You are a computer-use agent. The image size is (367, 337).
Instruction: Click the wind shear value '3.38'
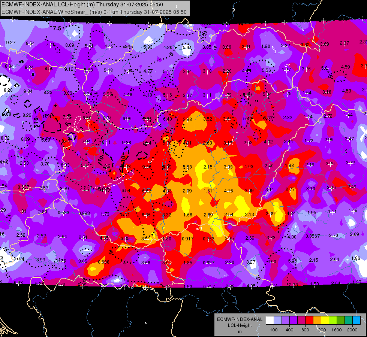click(228, 167)
